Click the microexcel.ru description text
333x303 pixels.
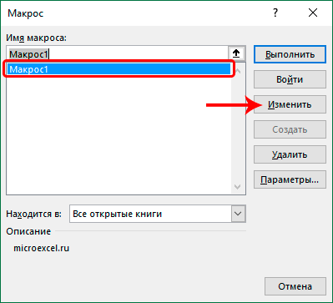click(x=41, y=248)
